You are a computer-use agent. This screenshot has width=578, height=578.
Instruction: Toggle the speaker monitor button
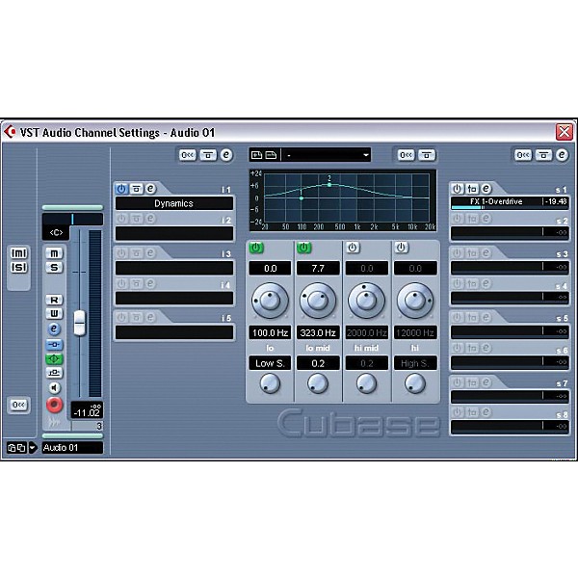coord(54,388)
